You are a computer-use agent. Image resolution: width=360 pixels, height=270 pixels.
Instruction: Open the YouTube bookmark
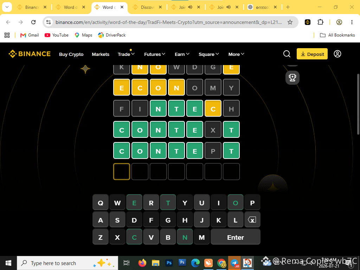tap(57, 35)
